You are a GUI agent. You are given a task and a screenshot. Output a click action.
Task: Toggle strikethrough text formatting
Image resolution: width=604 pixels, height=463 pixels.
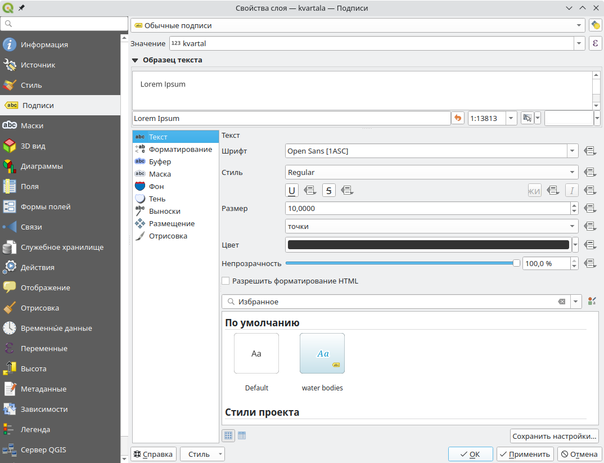pyautogui.click(x=328, y=190)
